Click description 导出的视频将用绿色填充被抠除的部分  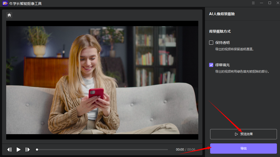click(242, 72)
